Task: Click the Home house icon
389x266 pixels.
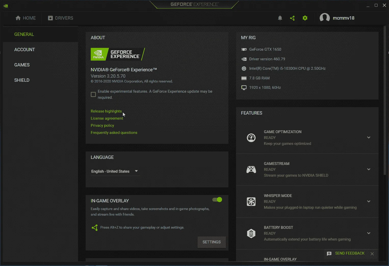Action: coord(18,18)
